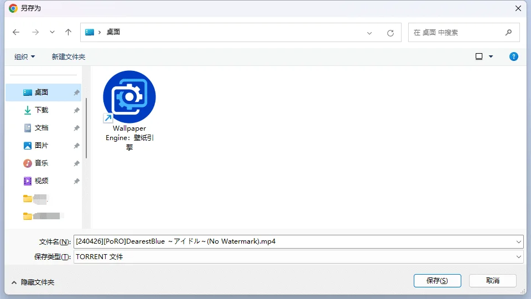Click the 取消 button

[x=493, y=281]
